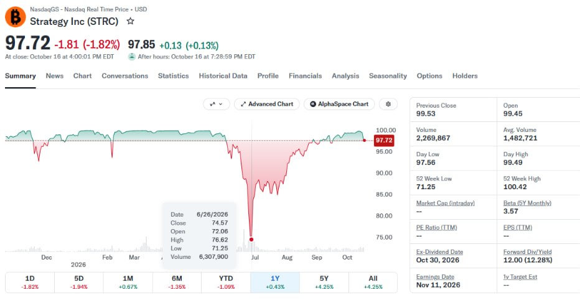Click the EPS (TTM) link
The image size is (580, 300).
click(x=518, y=228)
